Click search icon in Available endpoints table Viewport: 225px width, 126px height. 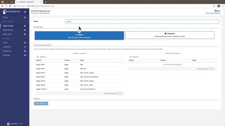(38, 57)
